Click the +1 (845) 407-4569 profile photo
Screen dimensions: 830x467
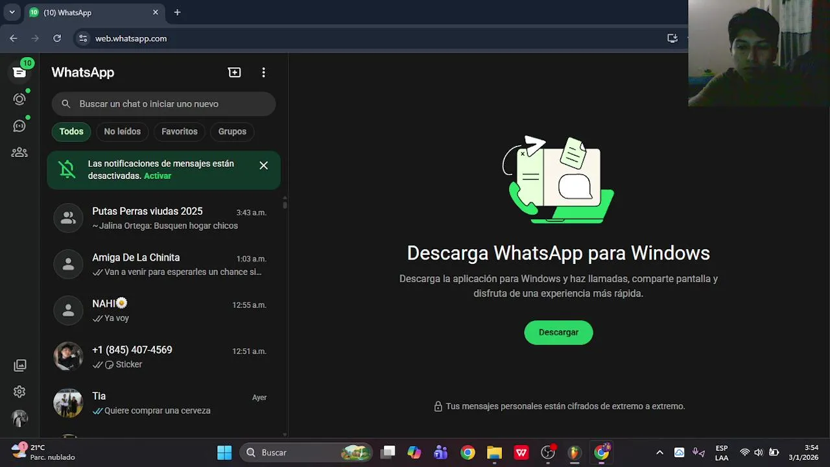click(68, 357)
